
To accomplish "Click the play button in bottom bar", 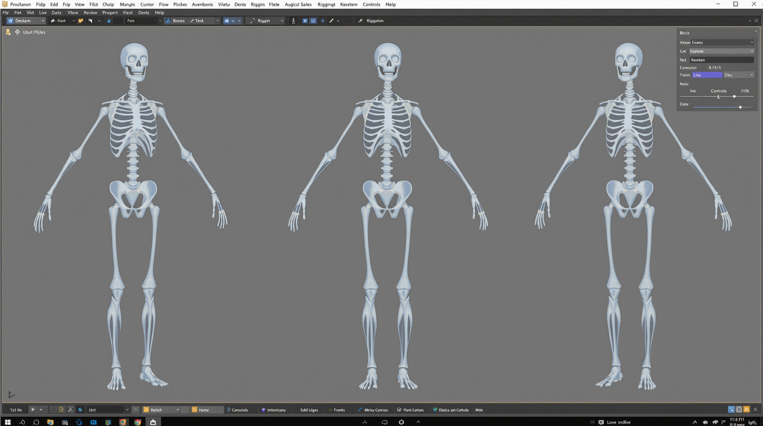I will pyautogui.click(x=33, y=409).
